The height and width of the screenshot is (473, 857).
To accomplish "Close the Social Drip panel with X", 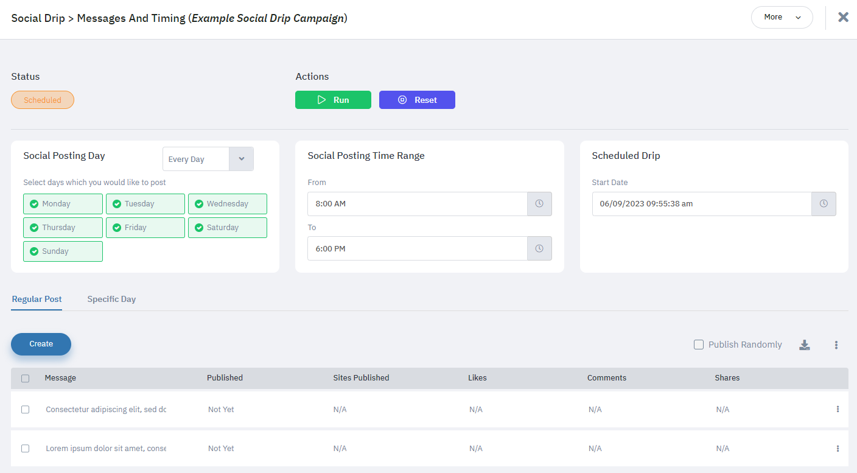I will tap(843, 17).
